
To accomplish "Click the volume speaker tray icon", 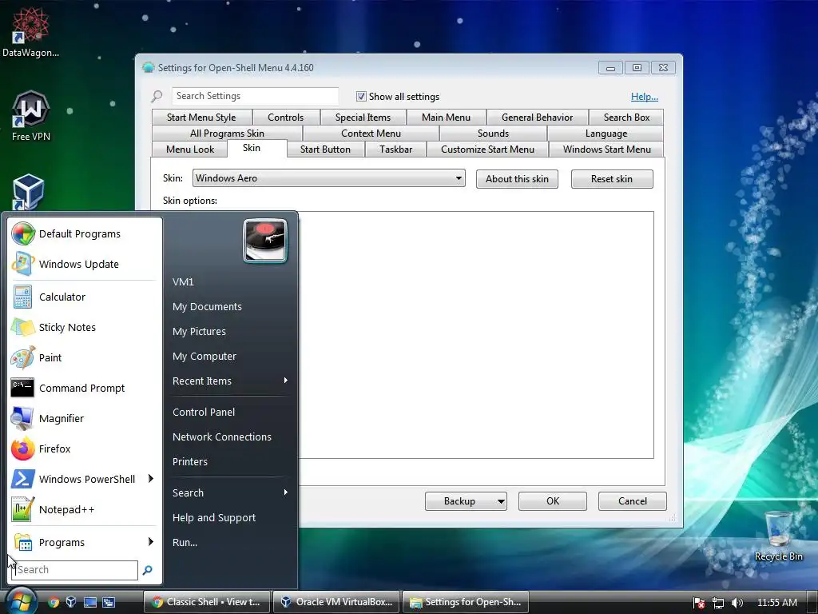I will click(737, 603).
